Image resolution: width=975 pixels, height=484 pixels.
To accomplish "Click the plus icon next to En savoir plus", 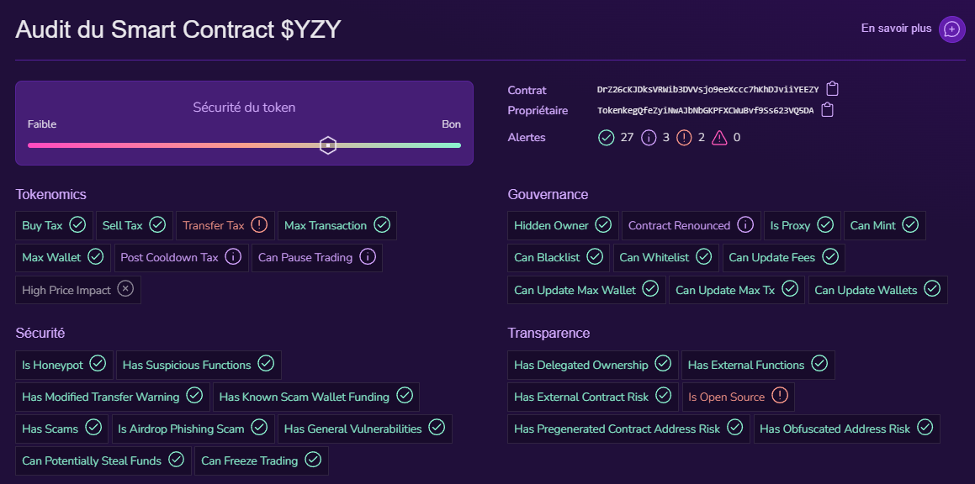I will [951, 29].
